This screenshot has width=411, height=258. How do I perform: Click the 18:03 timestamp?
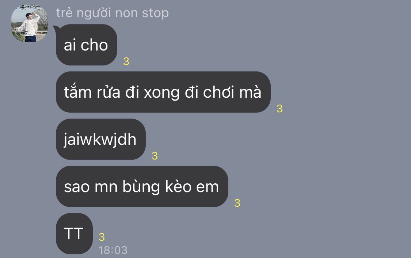[x=113, y=250]
